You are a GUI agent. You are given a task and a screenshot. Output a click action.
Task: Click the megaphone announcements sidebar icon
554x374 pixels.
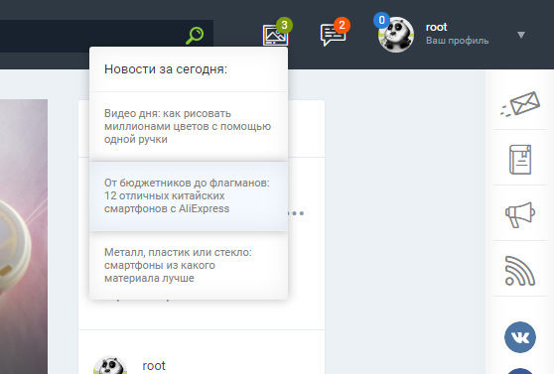520,214
